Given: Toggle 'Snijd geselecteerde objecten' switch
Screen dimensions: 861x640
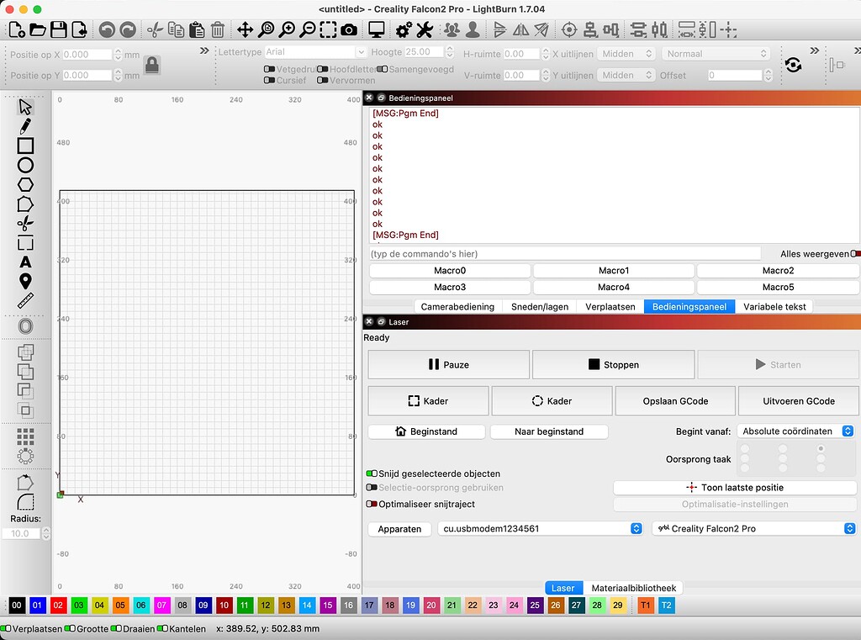Looking at the screenshot, I should (x=371, y=473).
